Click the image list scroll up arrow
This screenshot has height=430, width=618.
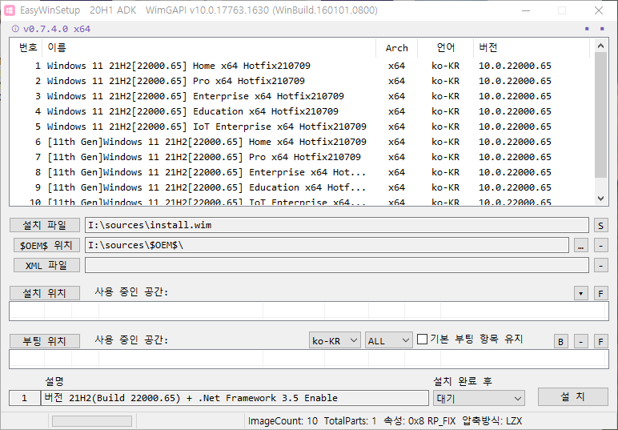pos(600,46)
